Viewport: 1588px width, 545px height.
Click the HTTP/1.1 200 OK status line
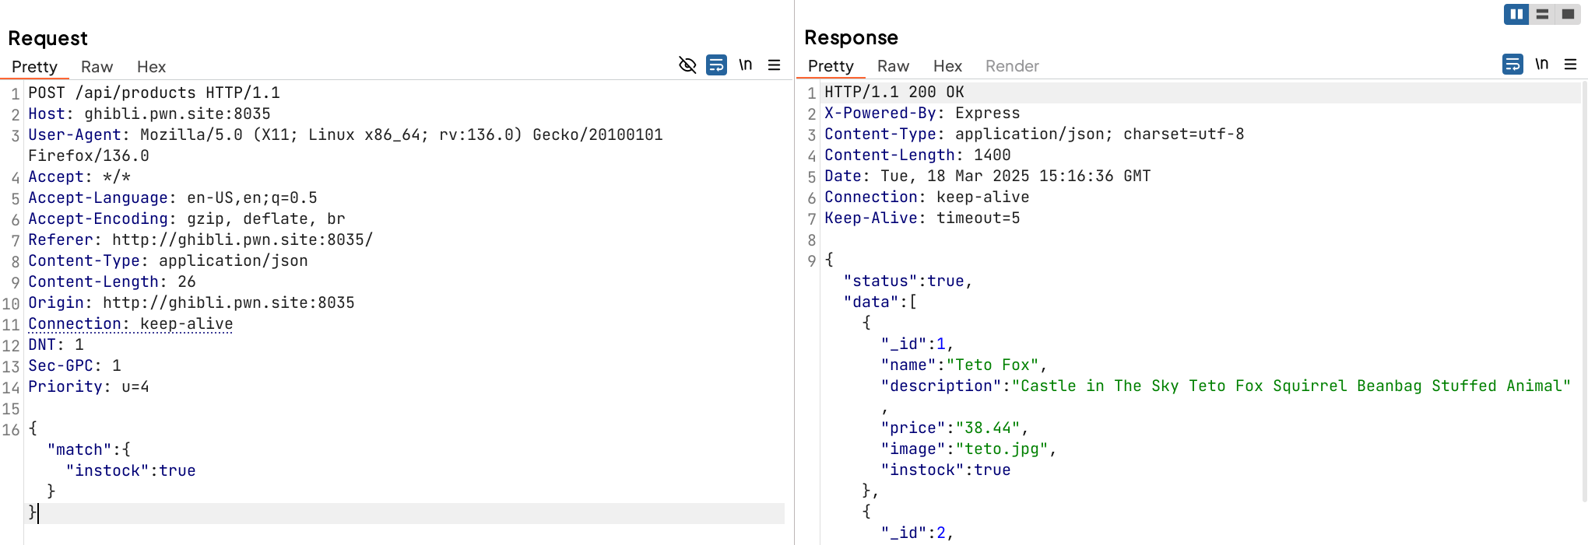(x=894, y=92)
